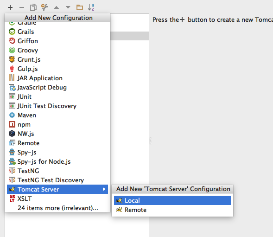Expand the Tomcat Server submenu arrow

[x=104, y=189]
